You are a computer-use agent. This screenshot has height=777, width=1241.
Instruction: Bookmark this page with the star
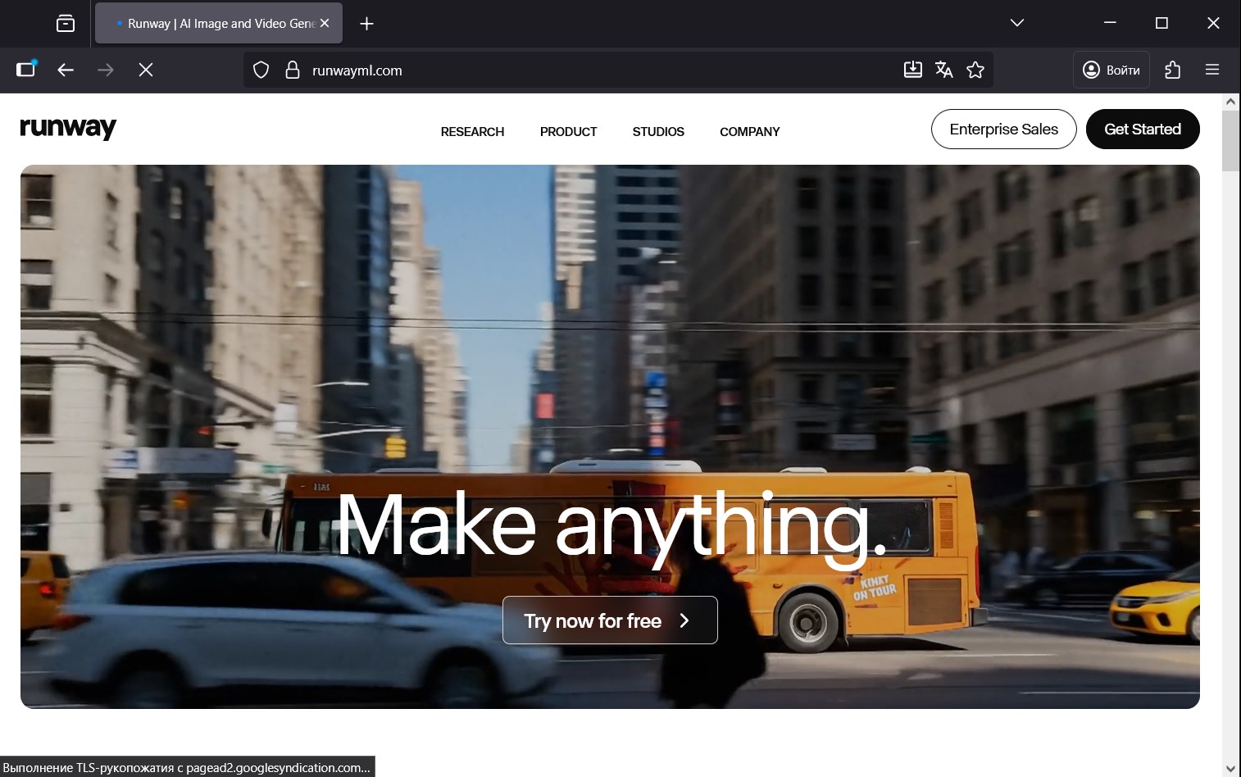[975, 70]
